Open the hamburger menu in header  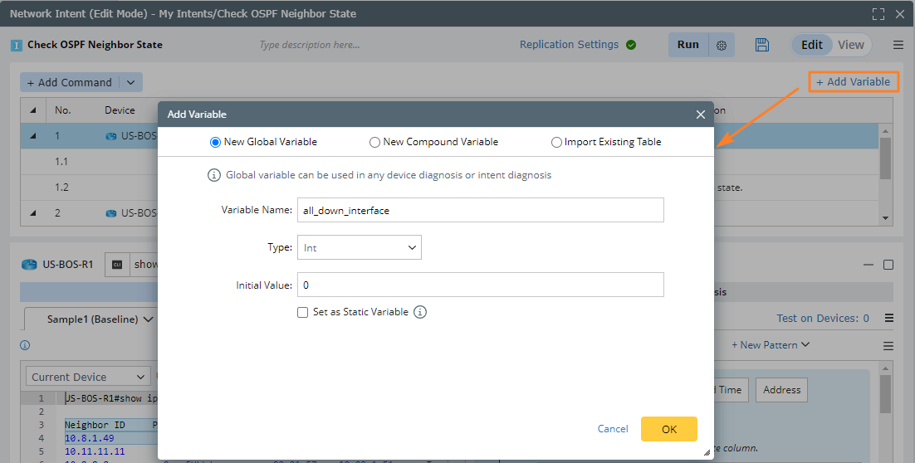(898, 45)
